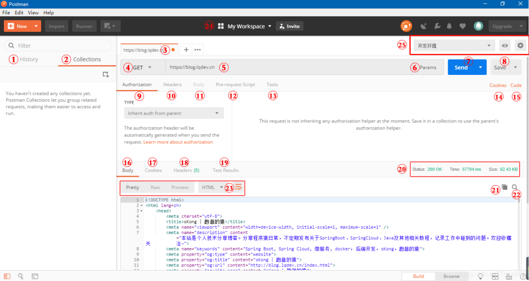529x281 pixels.
Task: Open the notifications bell icon
Action: pos(449,26)
